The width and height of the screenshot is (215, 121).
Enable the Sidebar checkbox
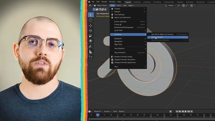point(112,12)
